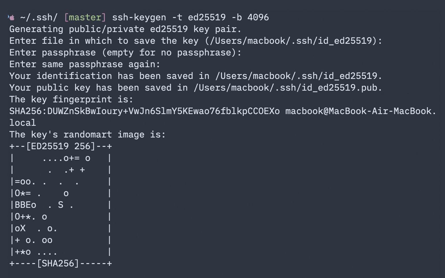Click the 'Enter same passphrase again' line
The width and height of the screenshot is (445, 278).
point(85,64)
